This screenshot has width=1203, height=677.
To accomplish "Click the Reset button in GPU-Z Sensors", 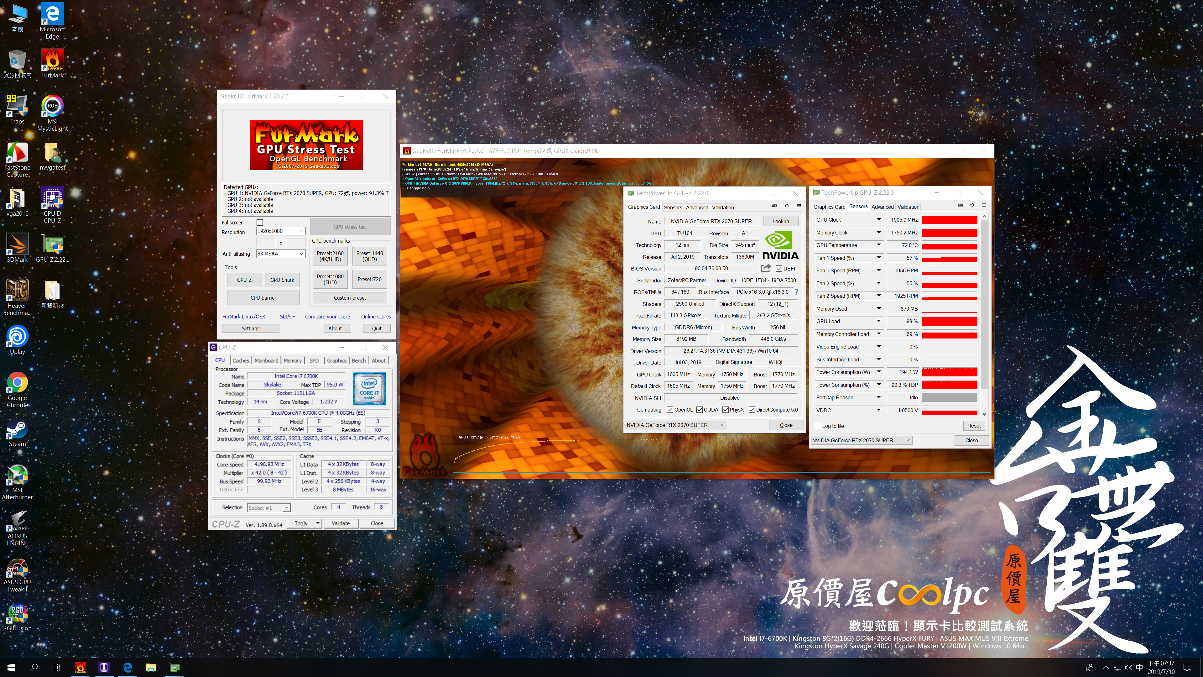I will pyautogui.click(x=974, y=426).
